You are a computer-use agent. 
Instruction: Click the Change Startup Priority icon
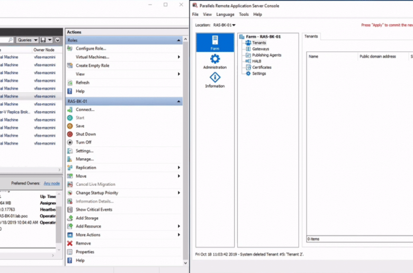tap(70, 193)
